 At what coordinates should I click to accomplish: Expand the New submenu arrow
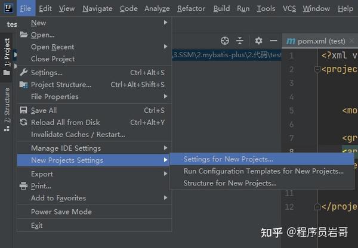click(x=165, y=23)
